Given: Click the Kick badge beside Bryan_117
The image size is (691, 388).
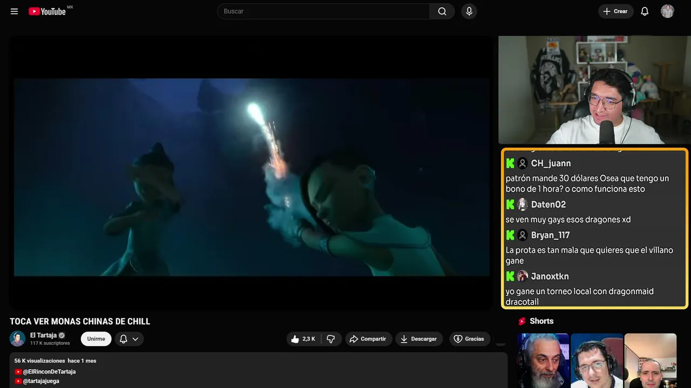Looking at the screenshot, I should (510, 235).
